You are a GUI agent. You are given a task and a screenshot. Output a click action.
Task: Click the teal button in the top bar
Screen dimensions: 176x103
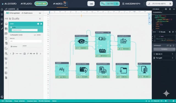110,4
